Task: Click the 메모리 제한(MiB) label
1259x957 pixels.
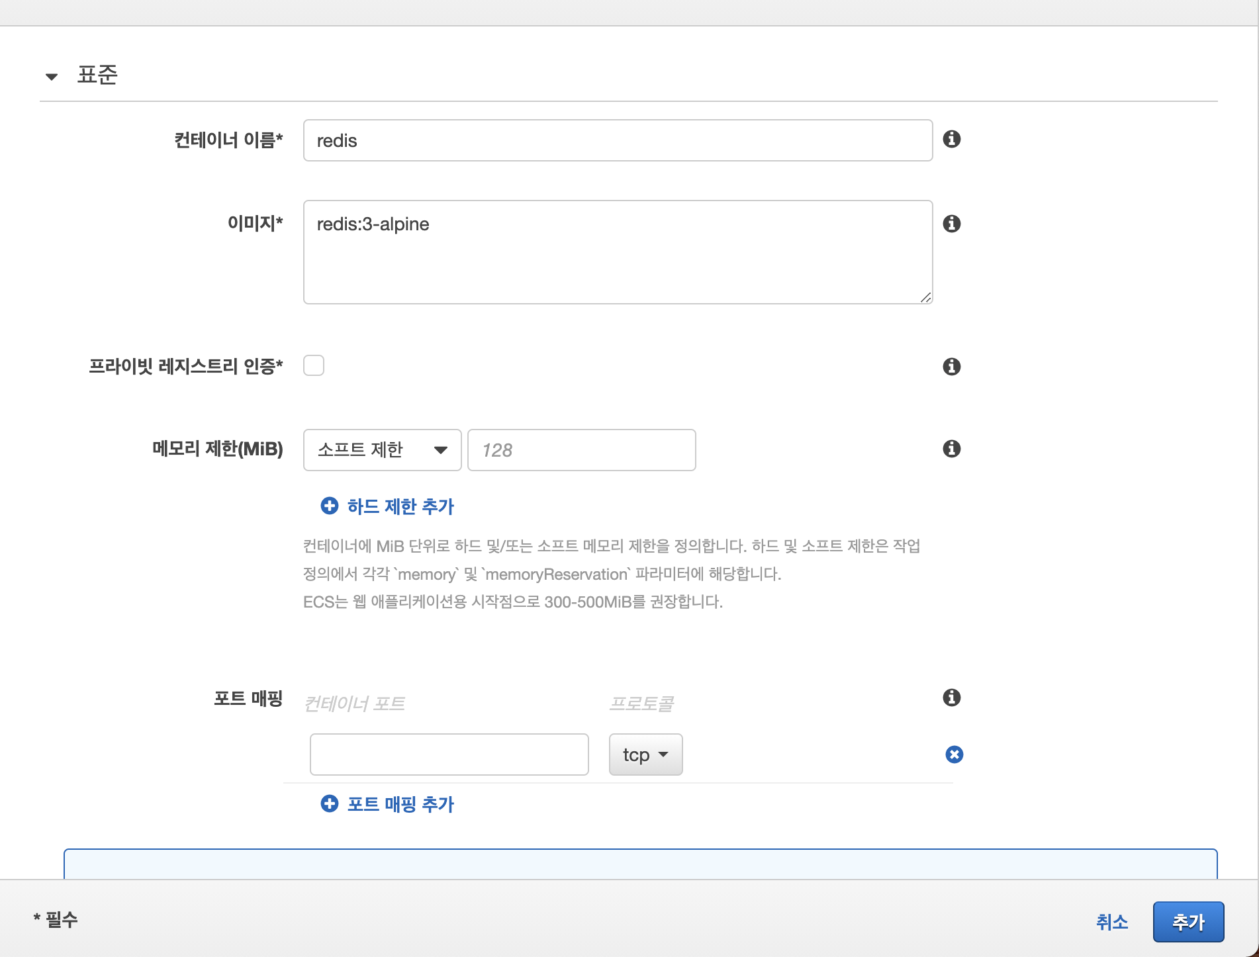Action: [x=218, y=449]
